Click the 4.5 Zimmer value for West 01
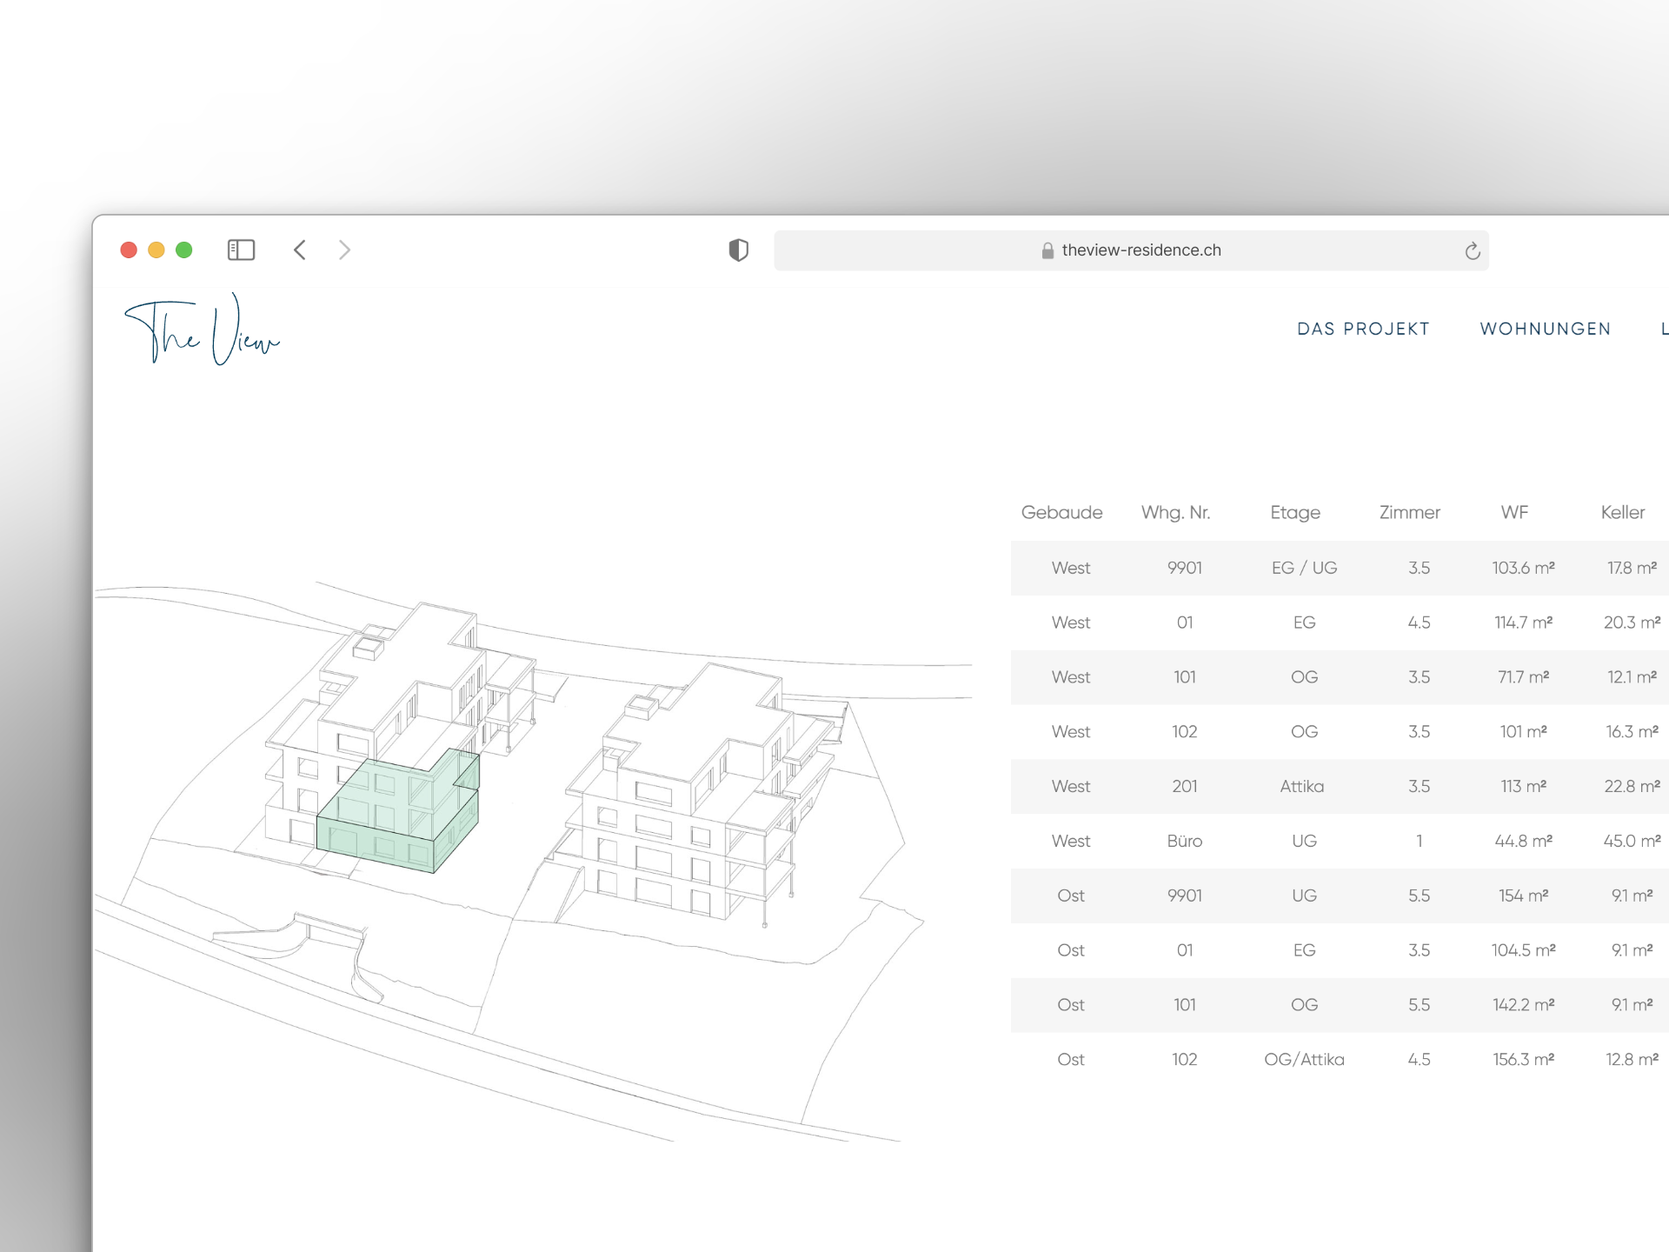 1419,623
